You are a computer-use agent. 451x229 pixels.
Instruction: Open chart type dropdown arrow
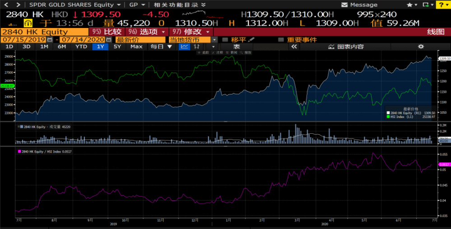point(213,47)
